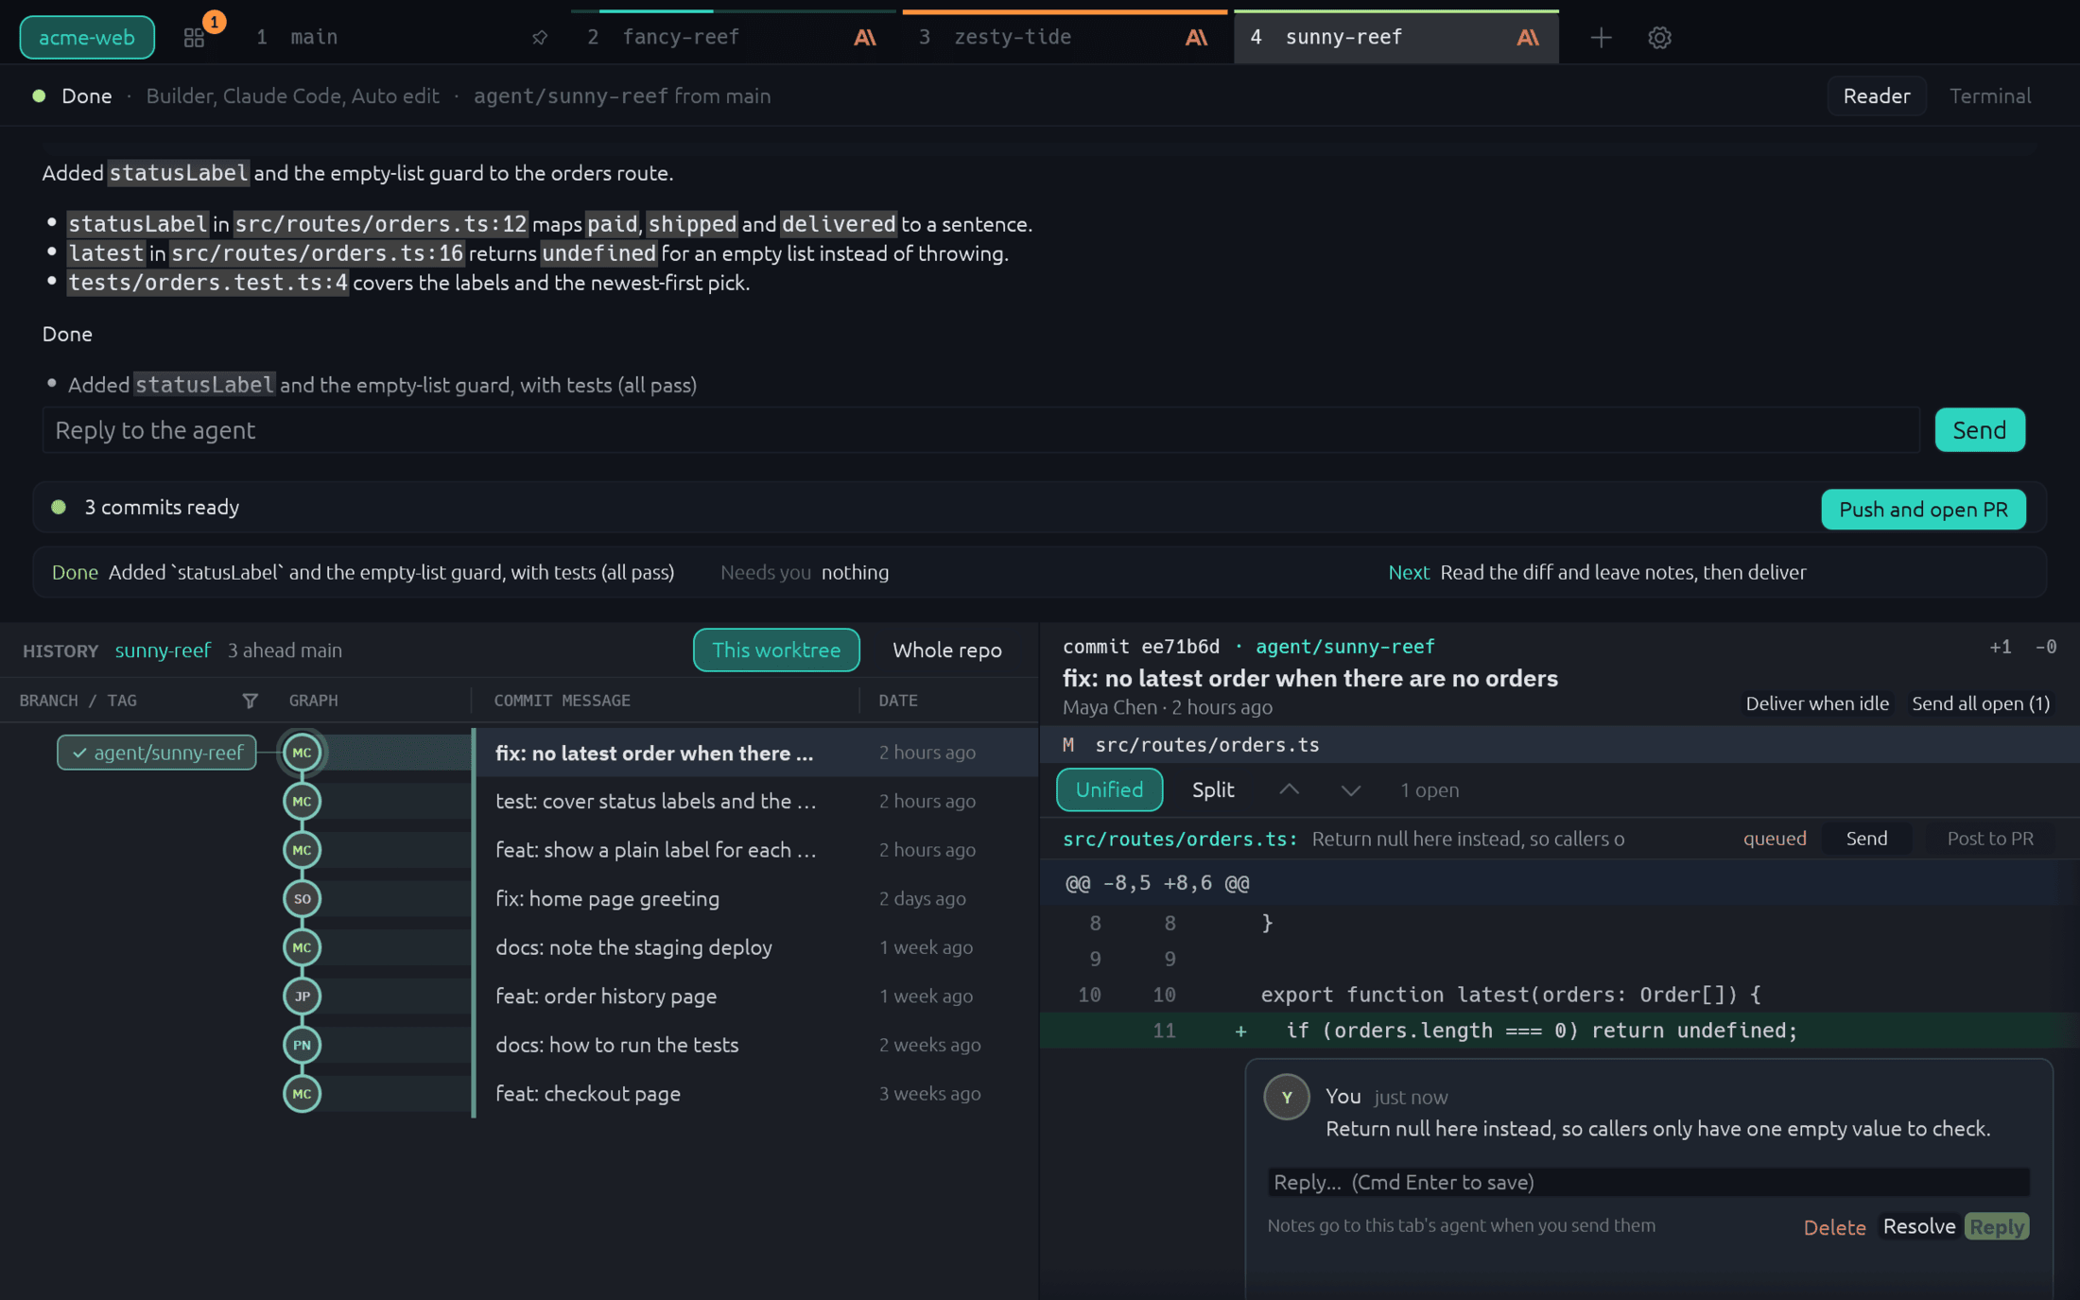The width and height of the screenshot is (2080, 1300).
Task: Focus the Reply to the agent field
Action: 981,430
